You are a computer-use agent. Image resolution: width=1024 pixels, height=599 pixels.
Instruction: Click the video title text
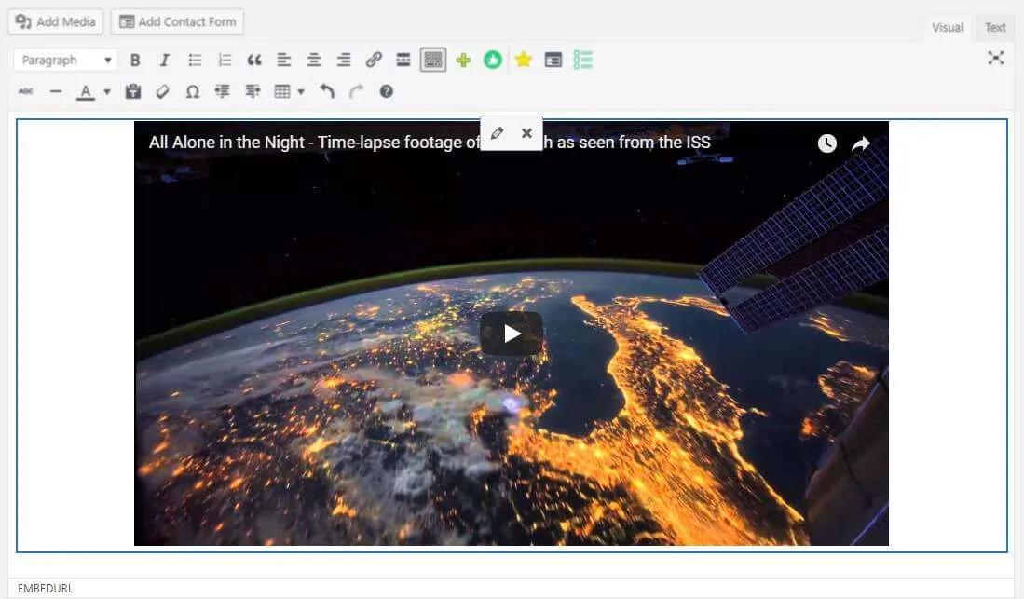[x=429, y=143]
